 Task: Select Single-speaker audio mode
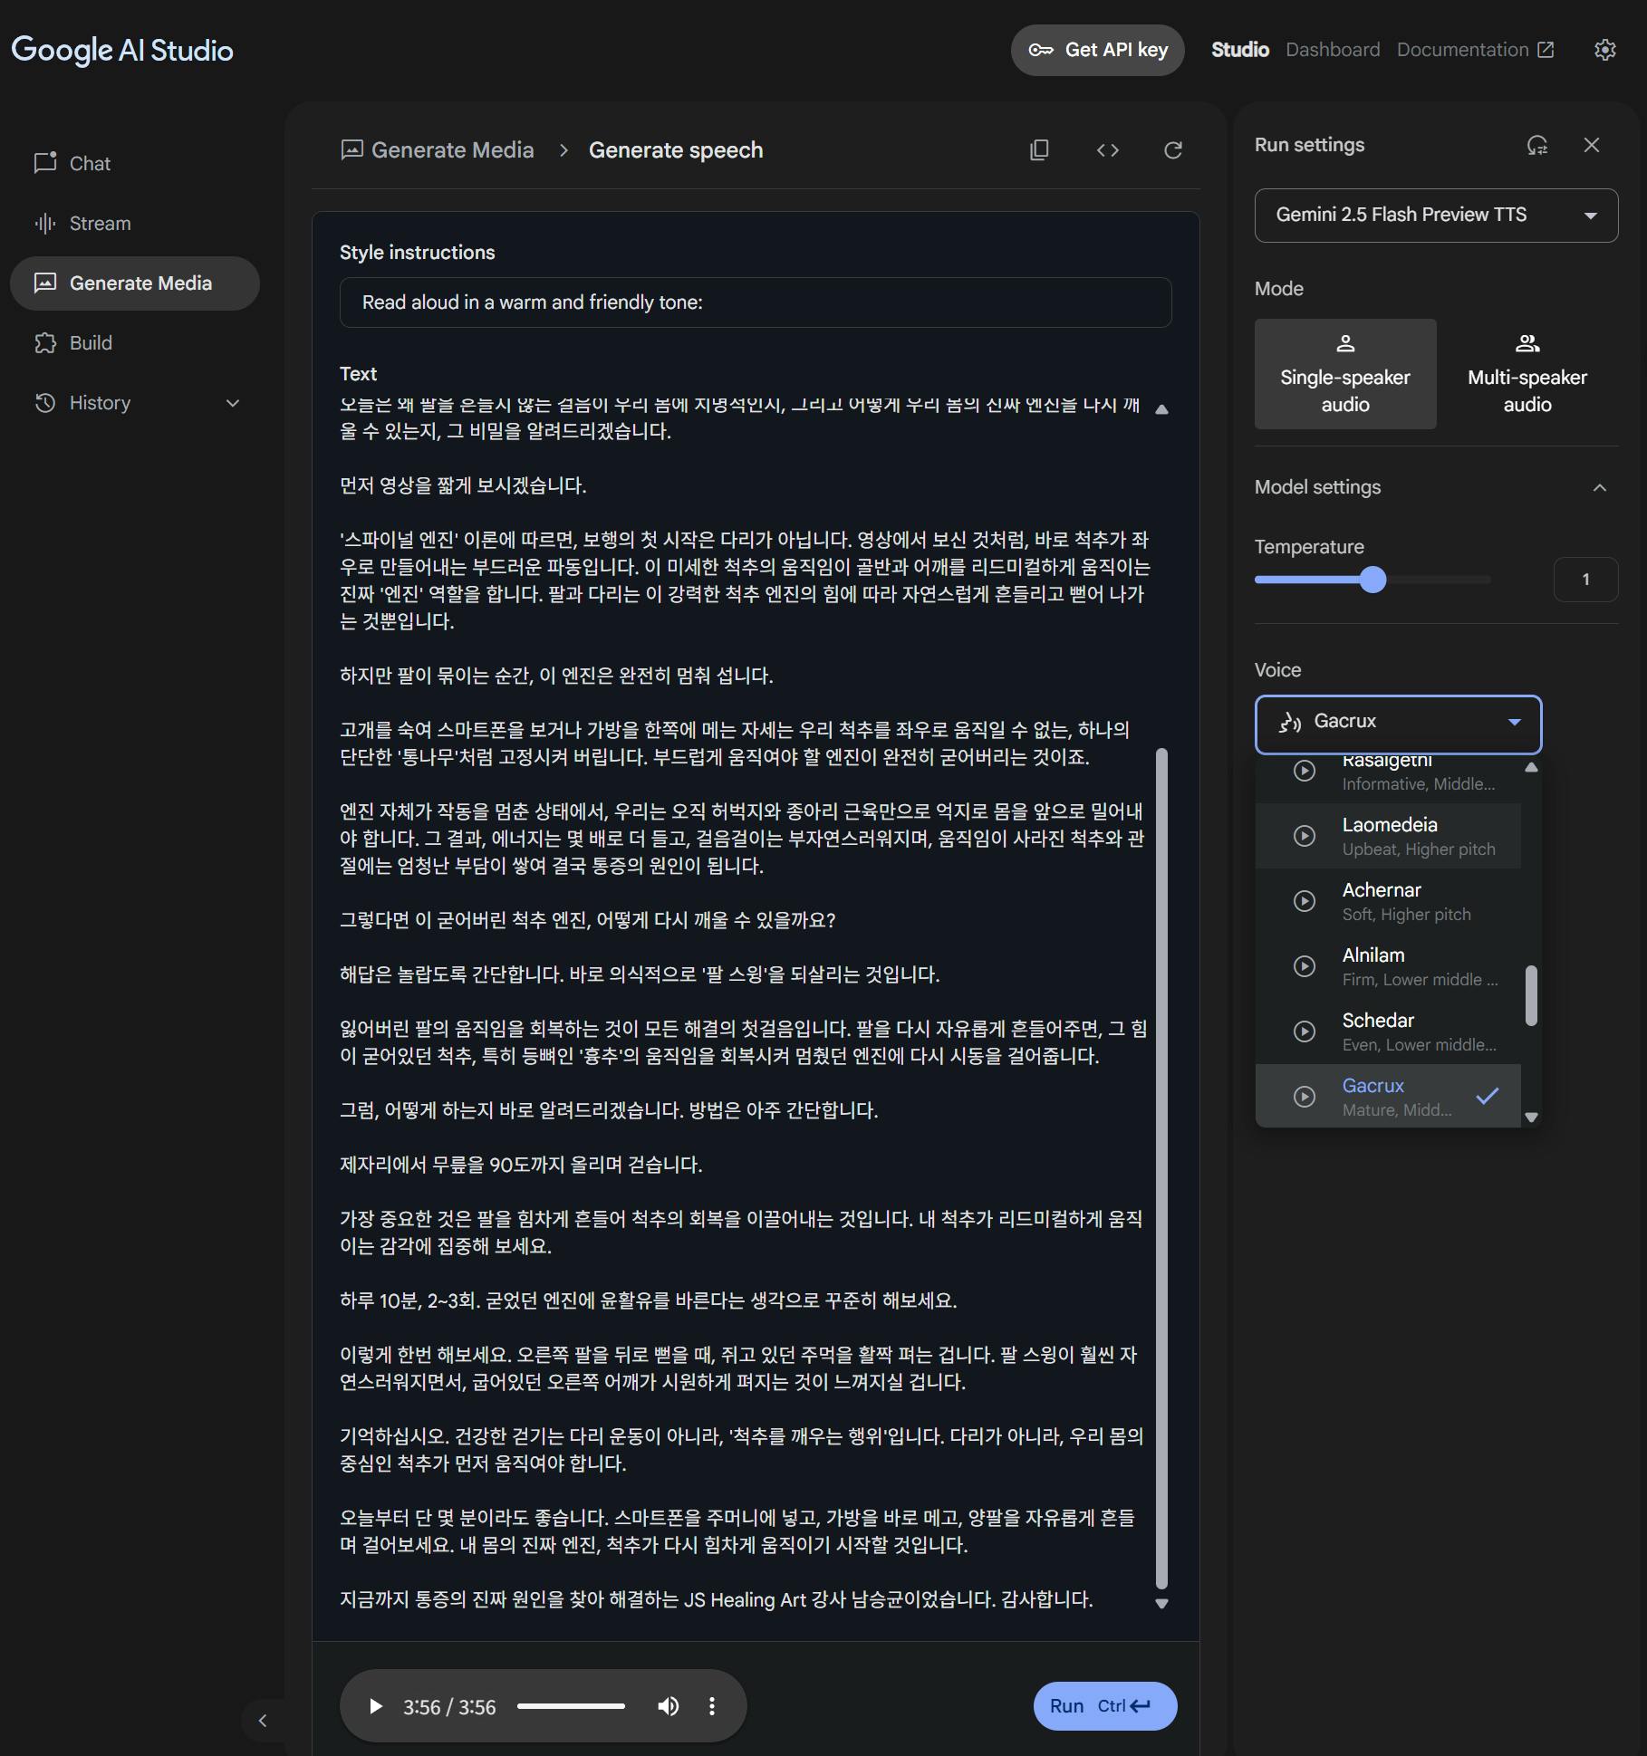click(x=1345, y=374)
